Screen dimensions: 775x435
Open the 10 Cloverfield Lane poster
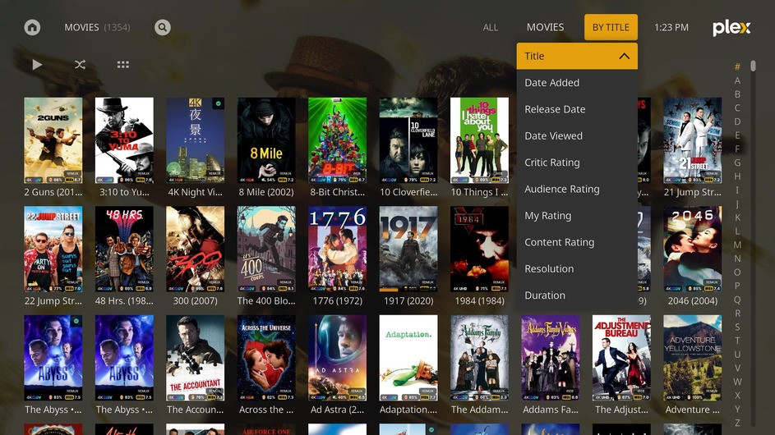(408, 140)
